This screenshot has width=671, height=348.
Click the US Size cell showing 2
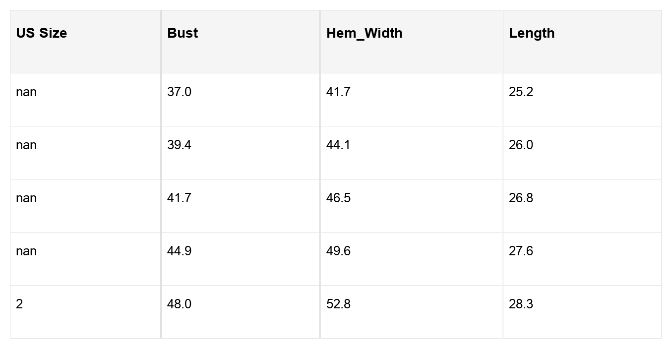19,304
